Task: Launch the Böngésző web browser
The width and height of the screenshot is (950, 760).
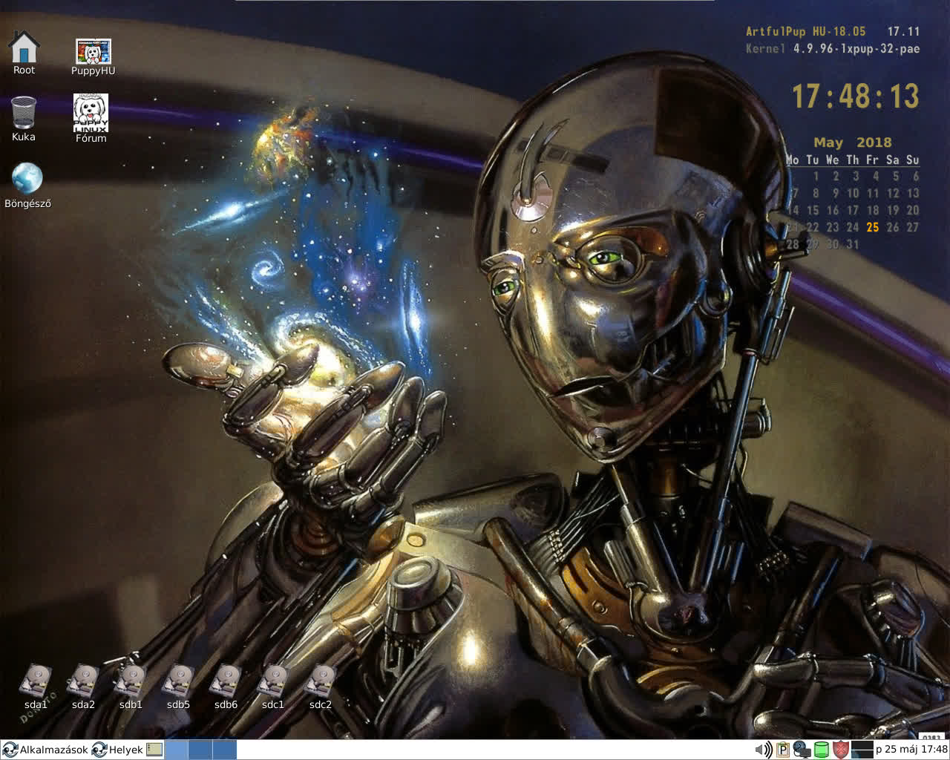Action: [27, 185]
